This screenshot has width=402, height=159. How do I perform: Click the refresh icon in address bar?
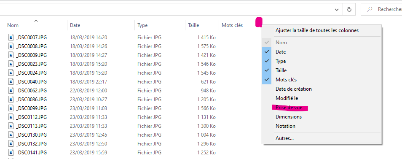pyautogui.click(x=349, y=9)
